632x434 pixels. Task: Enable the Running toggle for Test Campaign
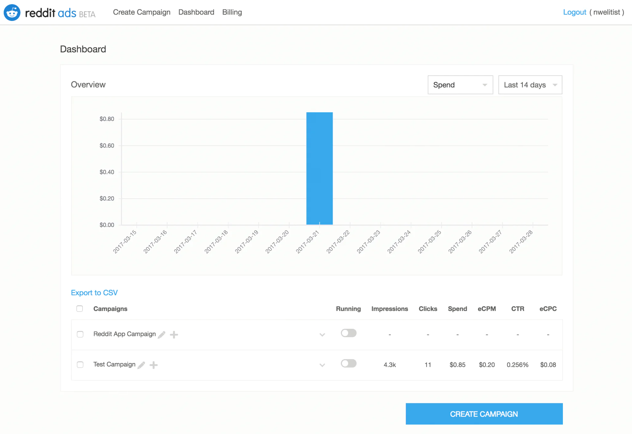tap(348, 364)
